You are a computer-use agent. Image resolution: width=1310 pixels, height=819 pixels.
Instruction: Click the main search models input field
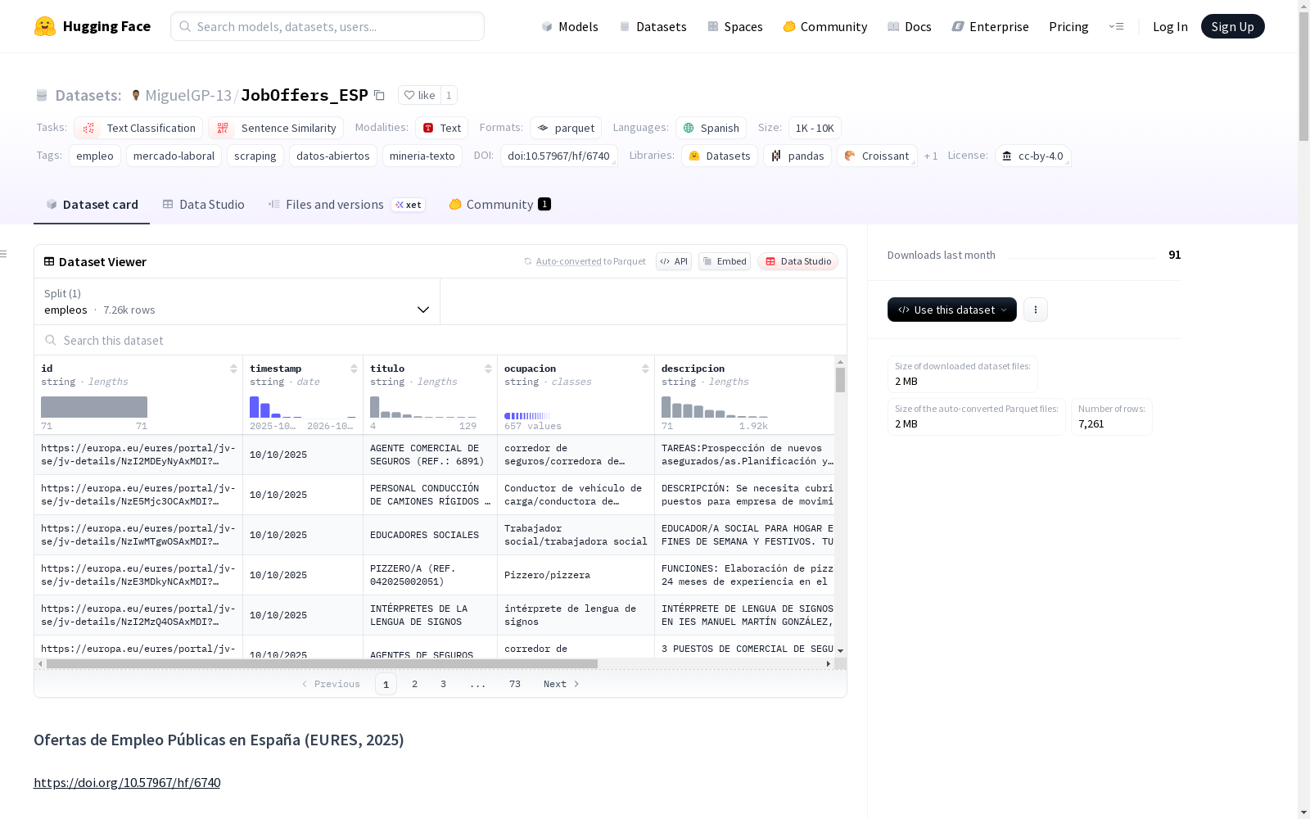point(327,26)
